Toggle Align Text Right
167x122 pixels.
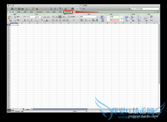[x=60, y=20]
